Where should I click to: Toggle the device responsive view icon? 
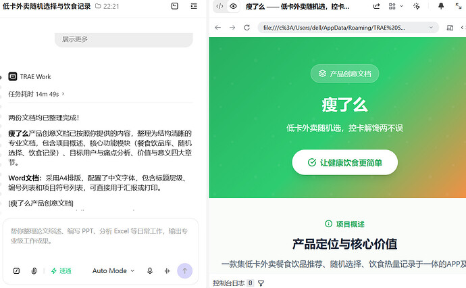(x=450, y=28)
